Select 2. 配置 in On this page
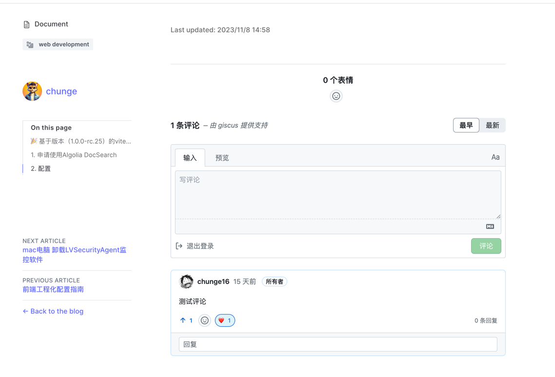Viewport: 555px width, 377px height. 42,168
